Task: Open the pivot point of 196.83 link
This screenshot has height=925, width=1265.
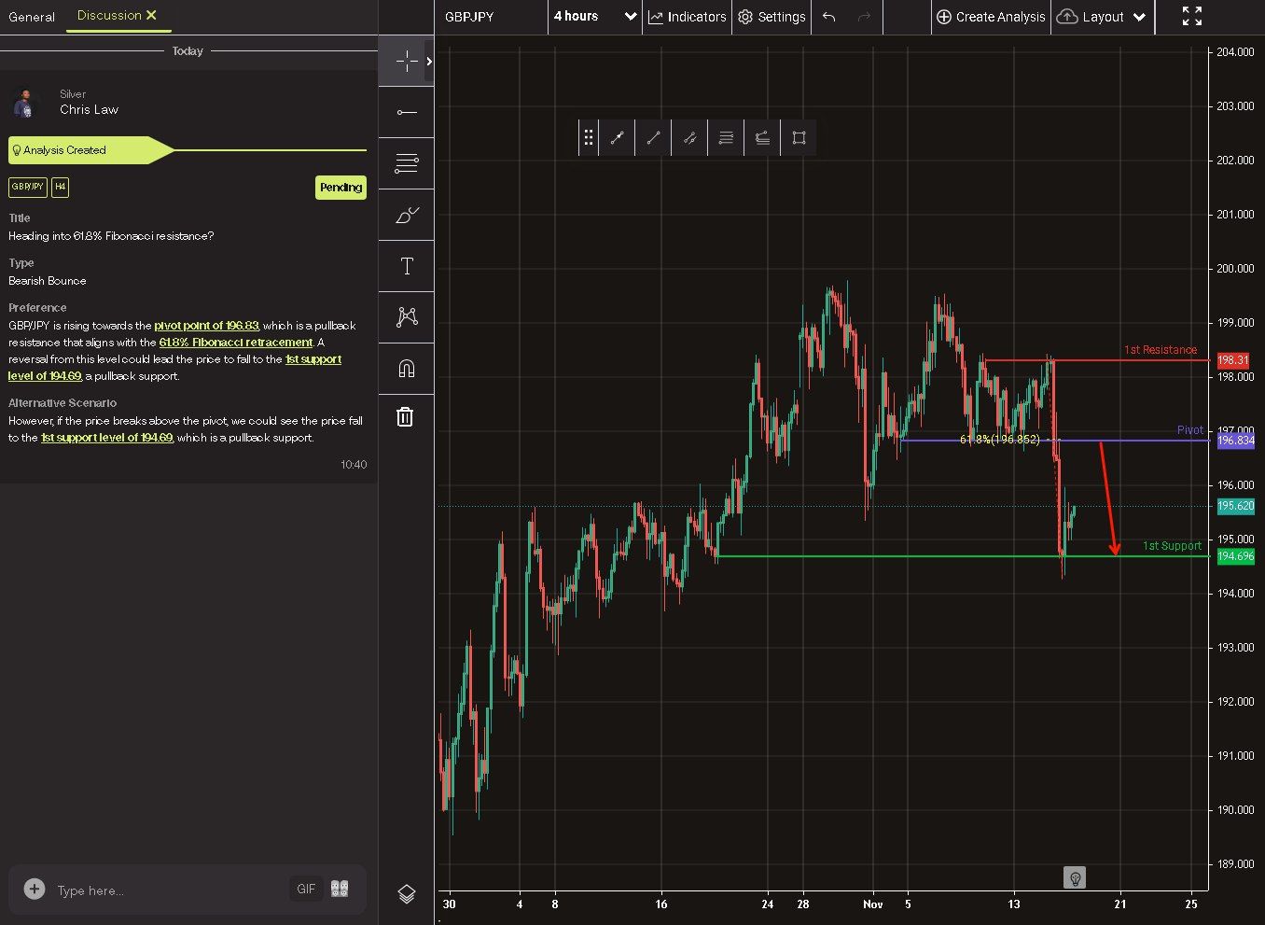Action: (206, 326)
